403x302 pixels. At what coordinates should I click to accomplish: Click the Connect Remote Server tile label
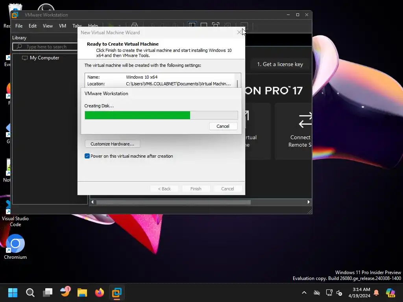(299, 141)
